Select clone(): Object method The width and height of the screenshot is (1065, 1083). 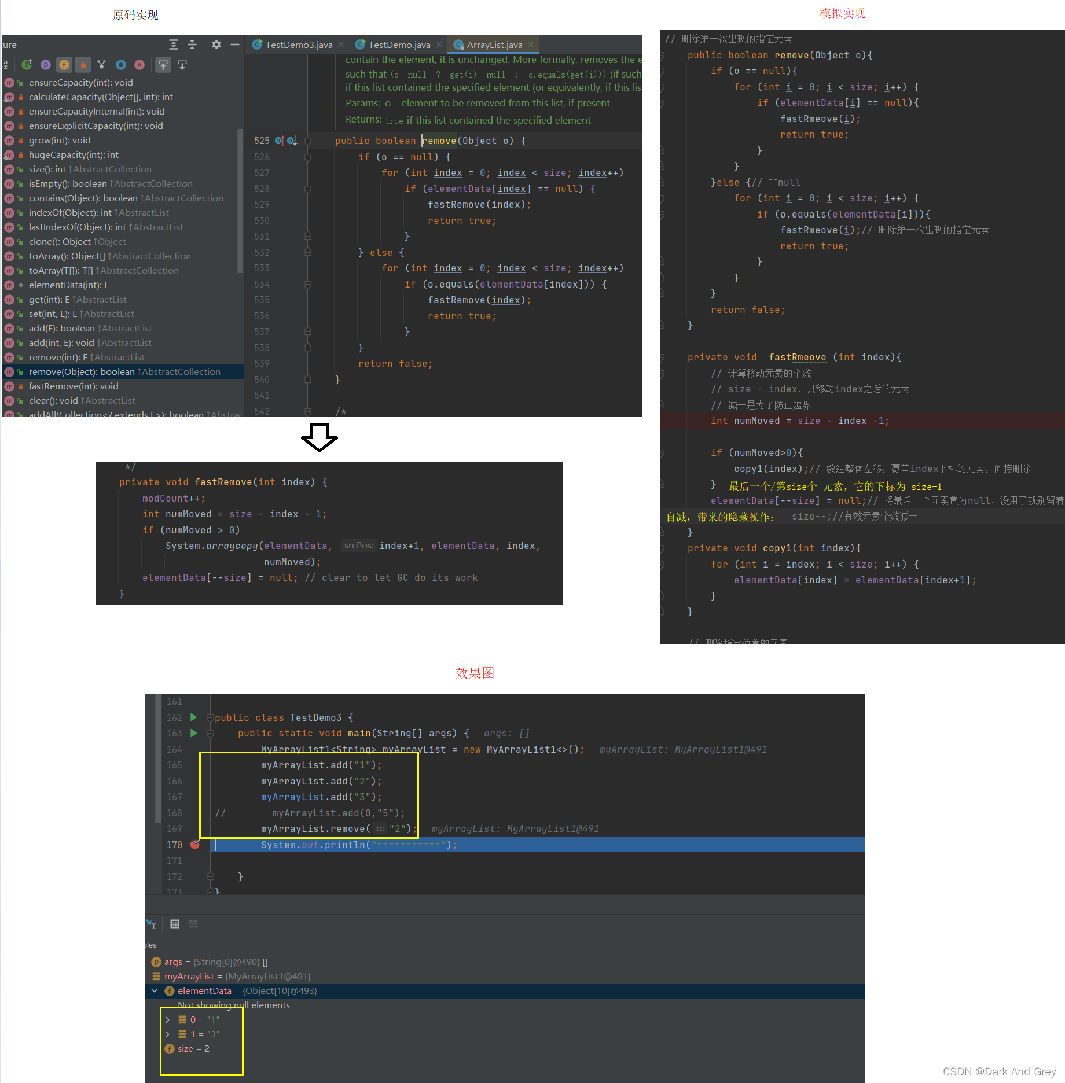(77, 242)
